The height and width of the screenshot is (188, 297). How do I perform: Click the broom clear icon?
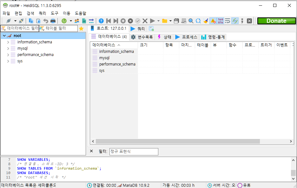pos(206,21)
